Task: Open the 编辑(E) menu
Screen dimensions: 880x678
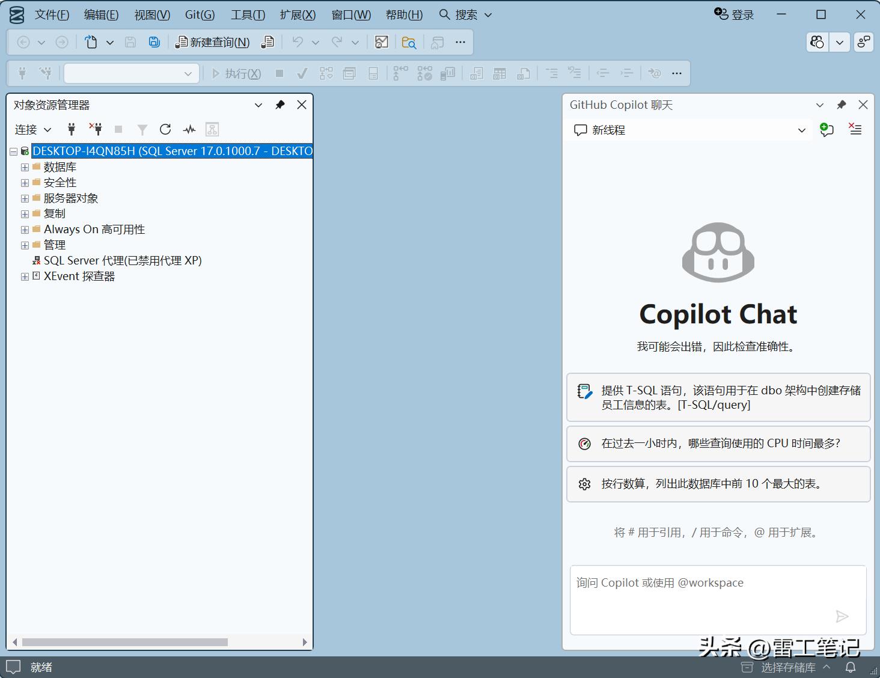Action: coord(101,14)
